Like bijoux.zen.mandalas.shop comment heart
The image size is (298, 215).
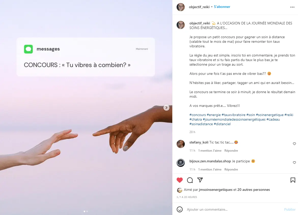tap(294, 163)
